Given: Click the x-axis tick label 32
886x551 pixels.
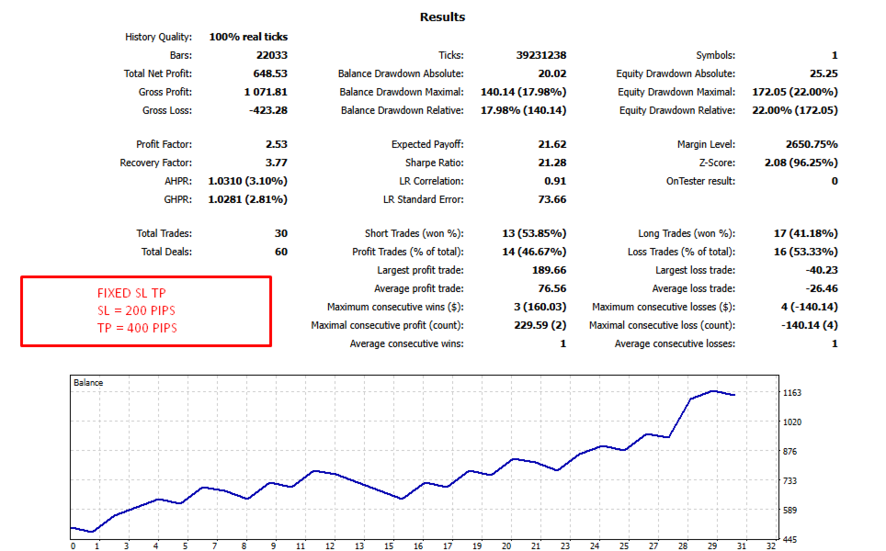Looking at the screenshot, I should tap(771, 545).
